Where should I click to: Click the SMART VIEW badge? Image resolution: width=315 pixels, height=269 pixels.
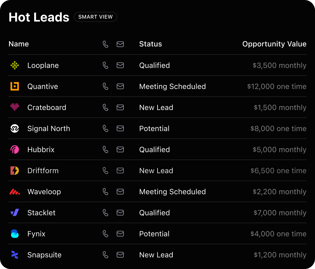95,17
